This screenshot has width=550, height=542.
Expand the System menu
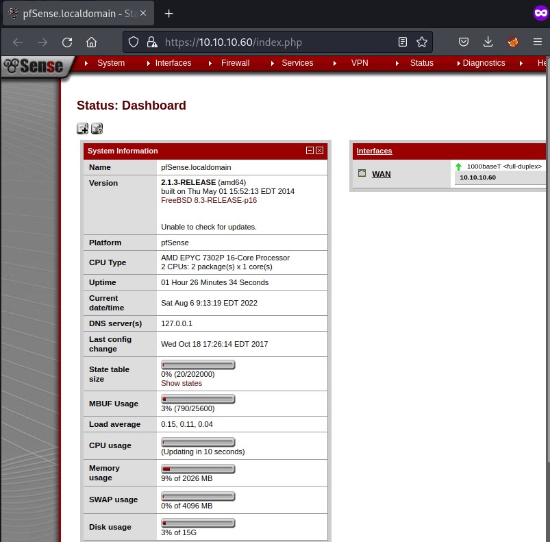tap(110, 63)
